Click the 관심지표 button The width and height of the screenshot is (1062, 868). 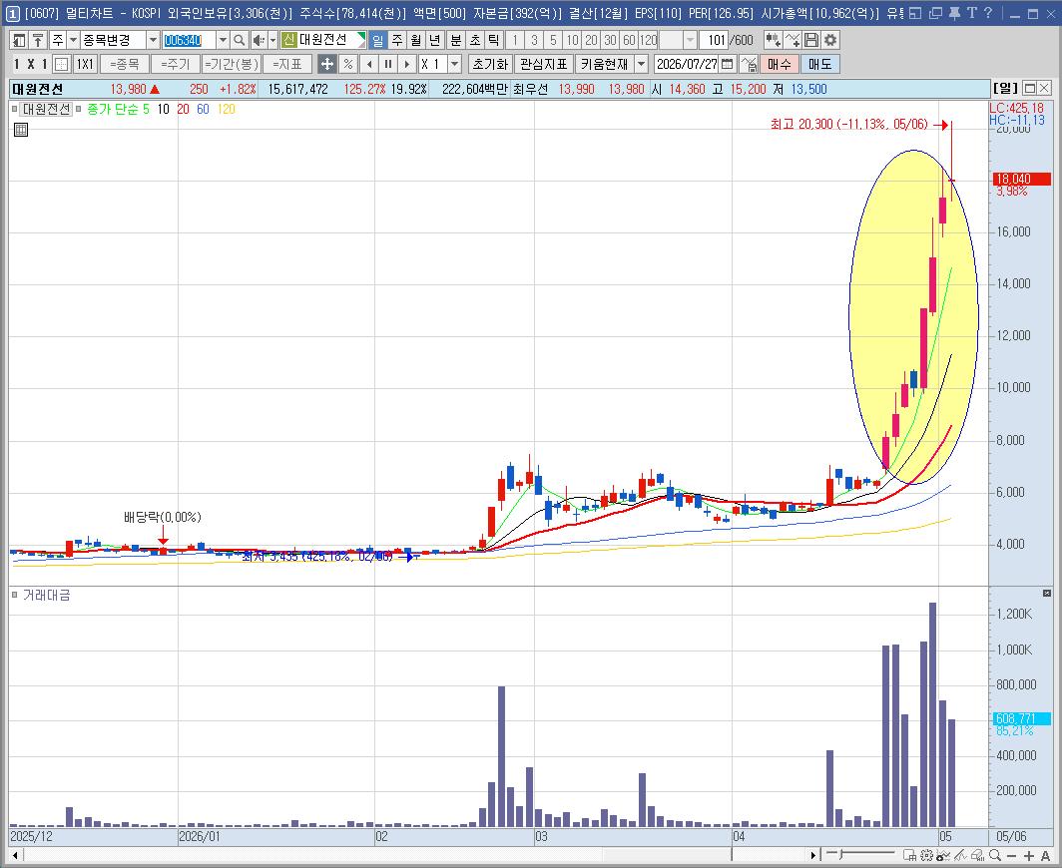[543, 64]
